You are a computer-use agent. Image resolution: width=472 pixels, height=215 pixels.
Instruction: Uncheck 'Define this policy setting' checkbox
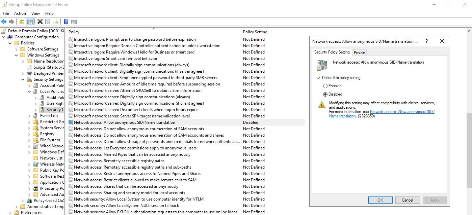pyautogui.click(x=319, y=78)
